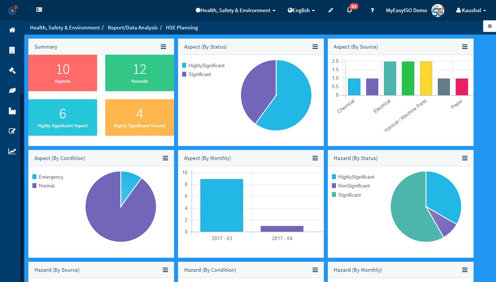Click the compress fullscreen arrows icon
496x282 pixels.
click(330, 10)
